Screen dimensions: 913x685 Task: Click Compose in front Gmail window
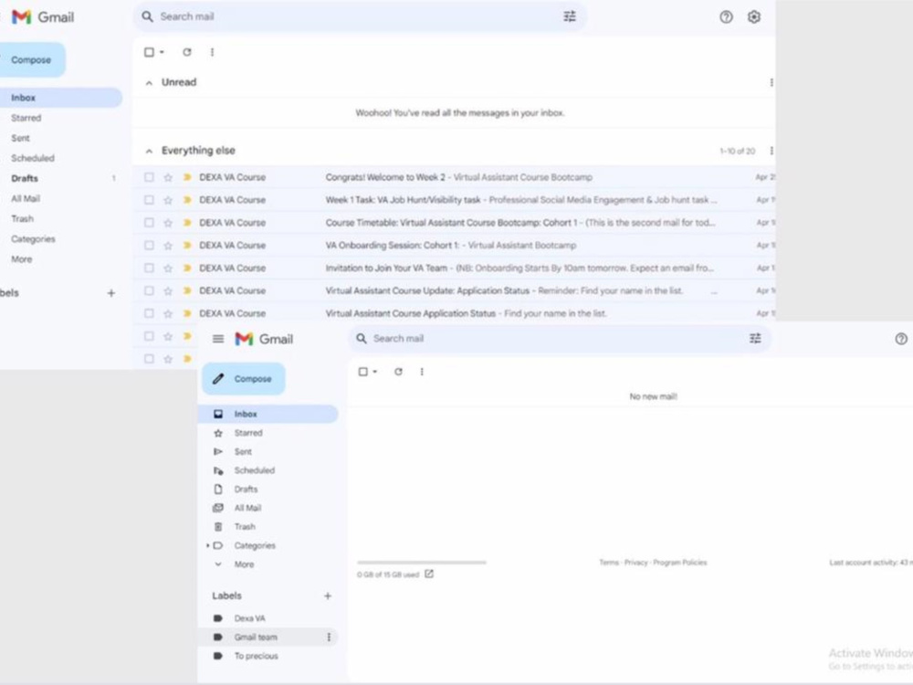[x=244, y=379]
